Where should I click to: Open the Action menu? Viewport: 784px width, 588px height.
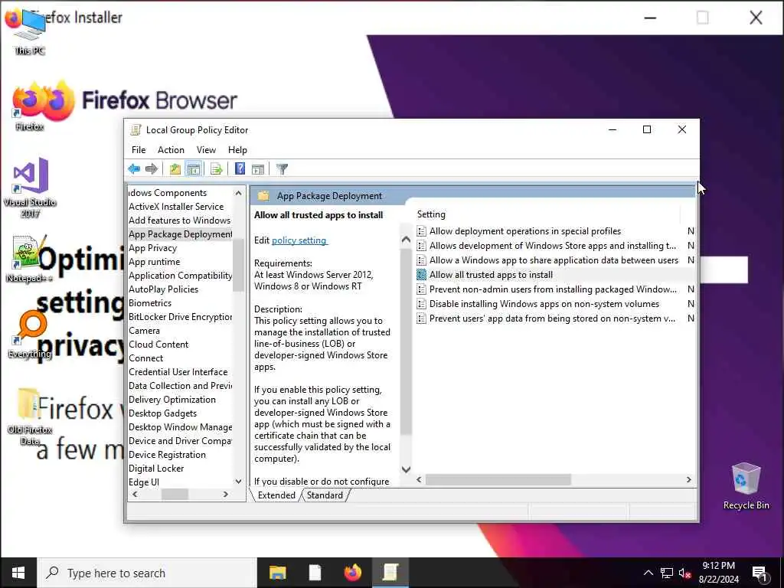pyautogui.click(x=171, y=150)
